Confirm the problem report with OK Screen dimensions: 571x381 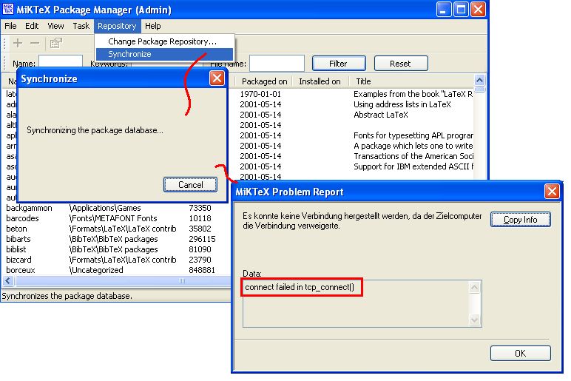click(x=521, y=353)
